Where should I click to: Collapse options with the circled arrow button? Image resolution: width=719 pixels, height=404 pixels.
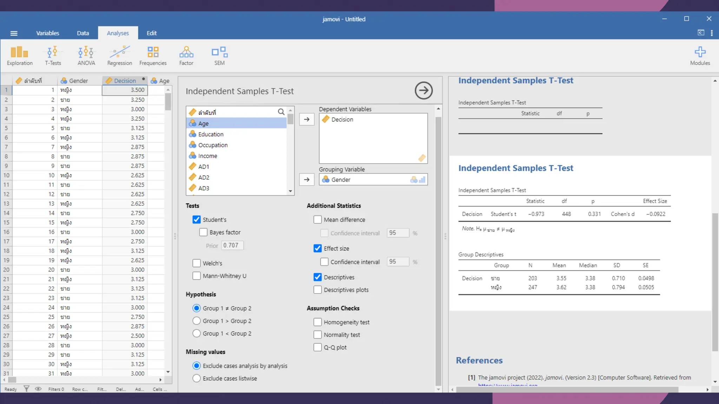coord(423,91)
